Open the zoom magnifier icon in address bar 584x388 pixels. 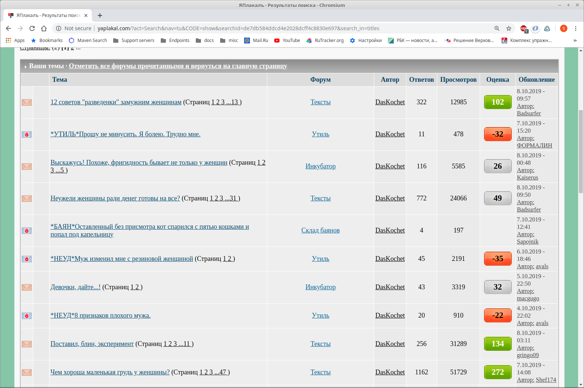point(497,28)
